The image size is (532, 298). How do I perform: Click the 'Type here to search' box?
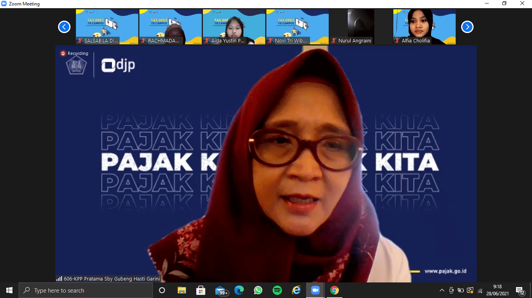tap(86, 290)
